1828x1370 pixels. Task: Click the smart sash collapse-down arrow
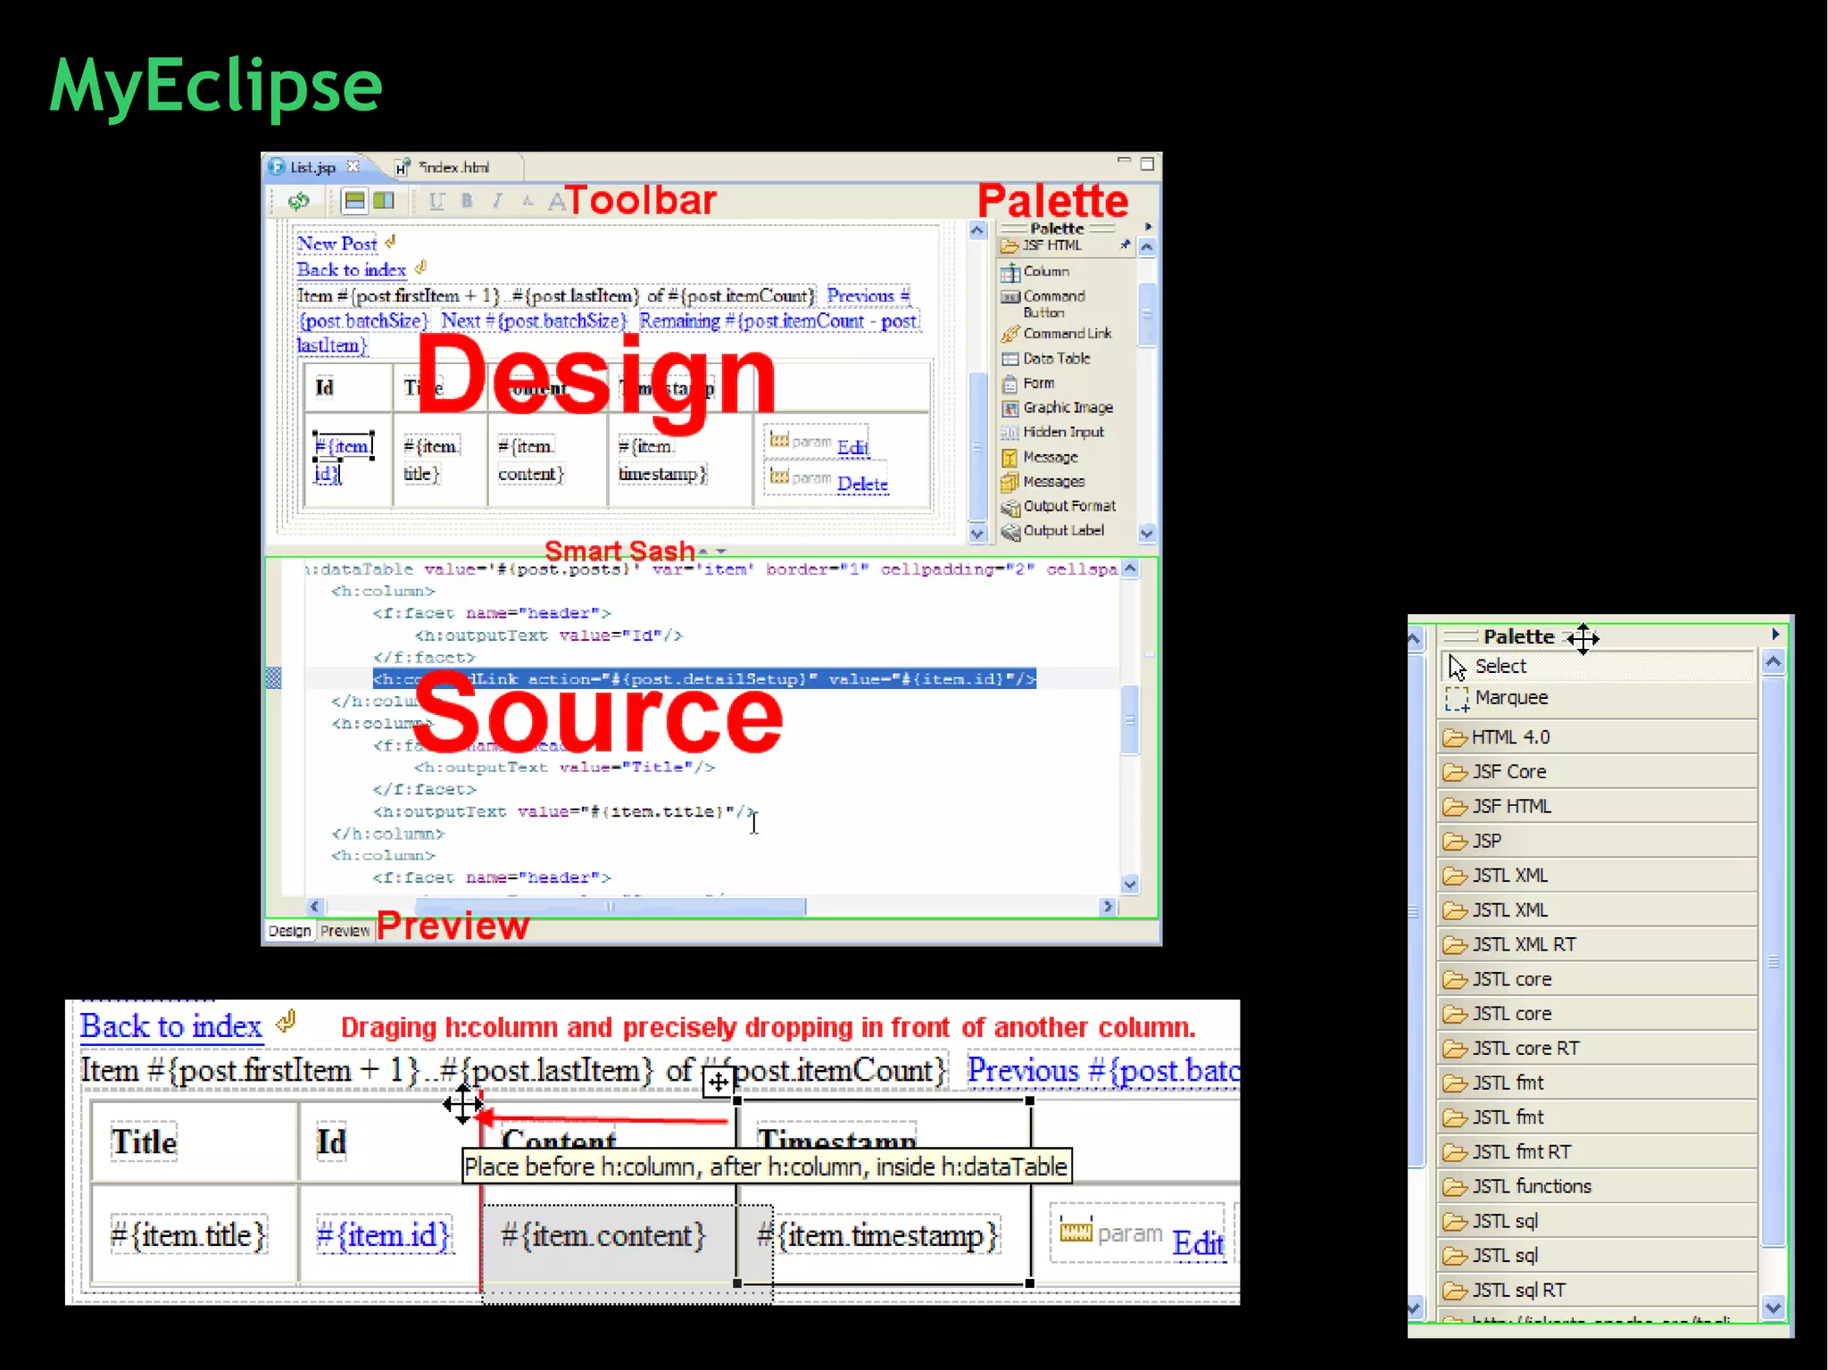[x=721, y=552]
